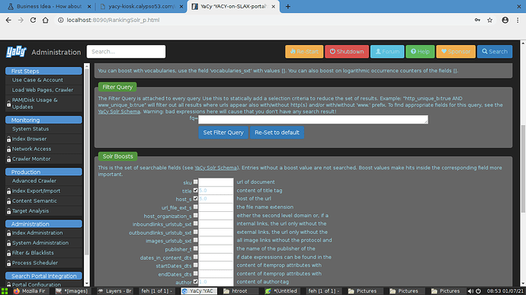The image size is (526, 295).
Task: Open the taskbar start menu icon
Action: (5, 291)
